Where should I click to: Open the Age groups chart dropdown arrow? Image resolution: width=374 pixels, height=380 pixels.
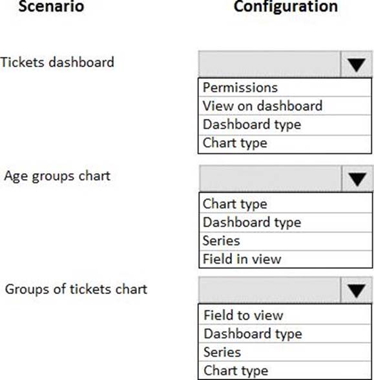[358, 179]
